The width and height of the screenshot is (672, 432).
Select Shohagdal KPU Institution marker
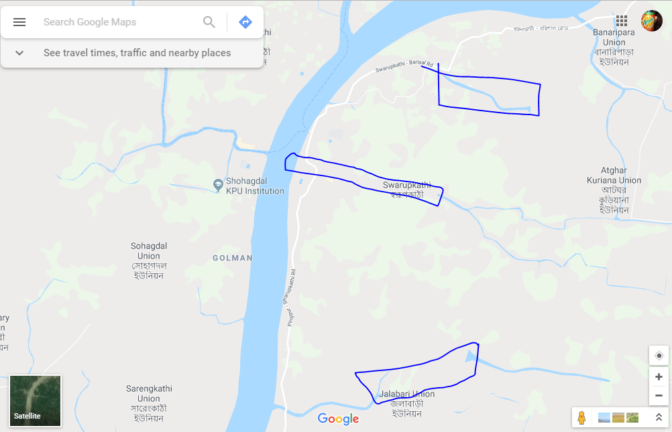(218, 186)
